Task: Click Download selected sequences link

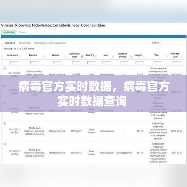Action: pyautogui.click(x=50, y=43)
